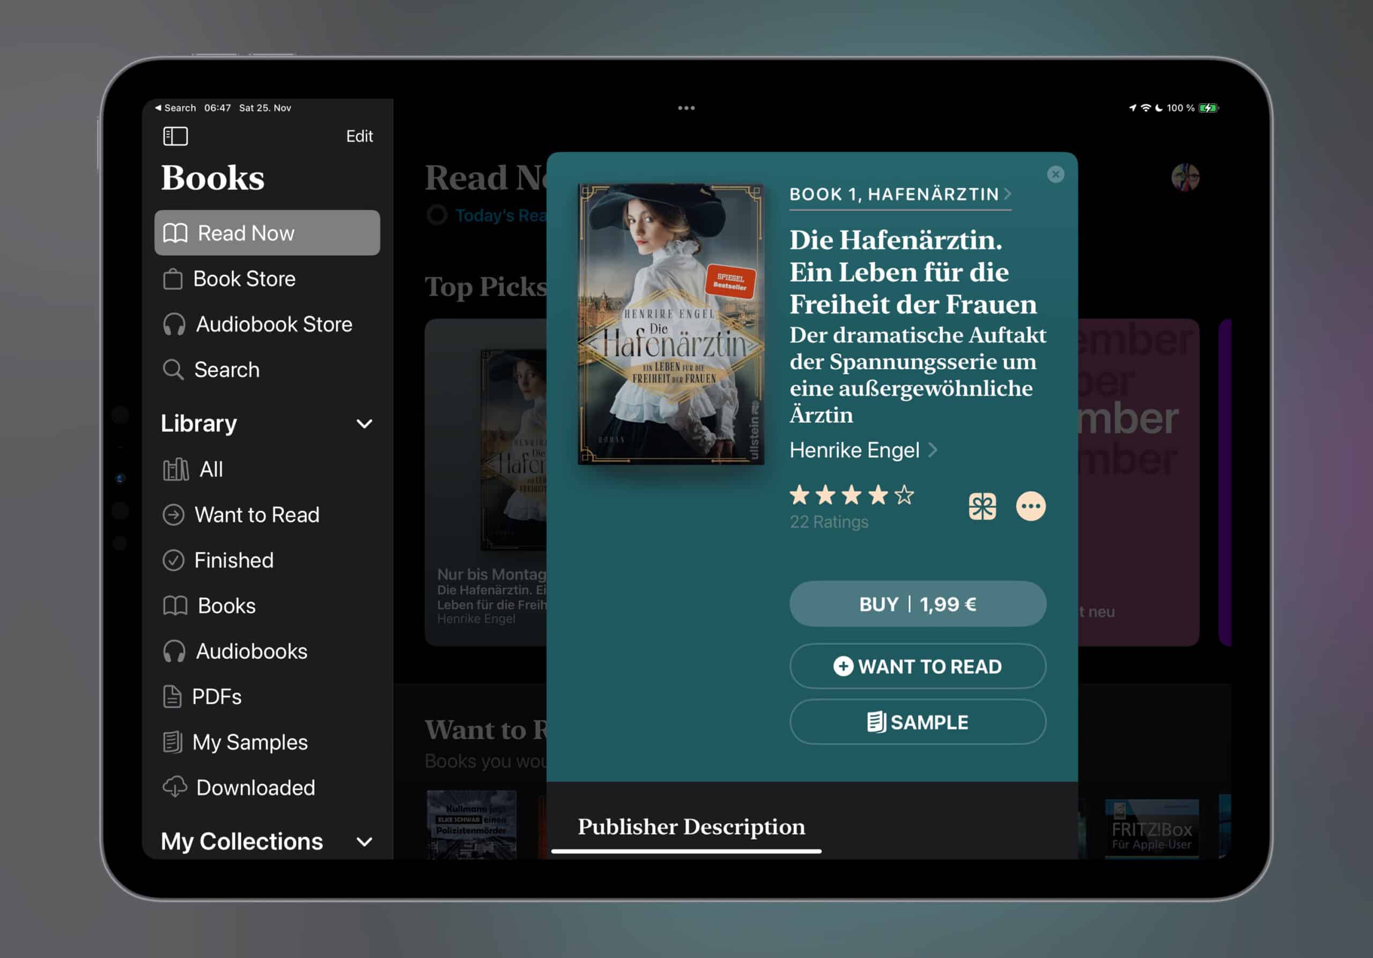
Task: Open author Henrike Engel page
Action: click(863, 449)
